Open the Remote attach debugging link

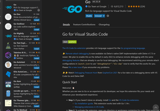click(77, 53)
